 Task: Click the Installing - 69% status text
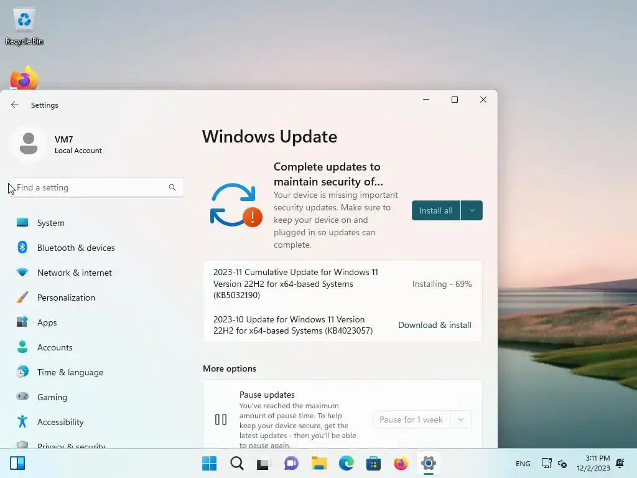click(442, 284)
